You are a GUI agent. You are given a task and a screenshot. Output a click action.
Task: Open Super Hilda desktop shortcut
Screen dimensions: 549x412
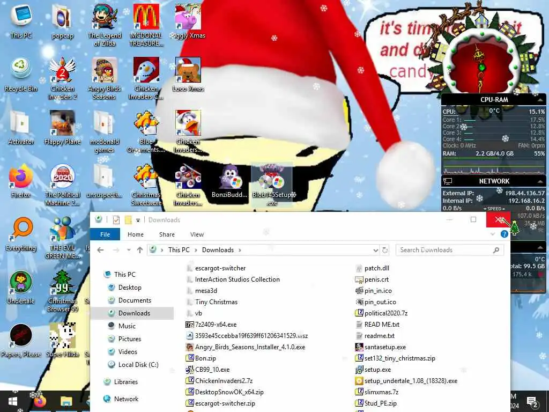[62, 341]
